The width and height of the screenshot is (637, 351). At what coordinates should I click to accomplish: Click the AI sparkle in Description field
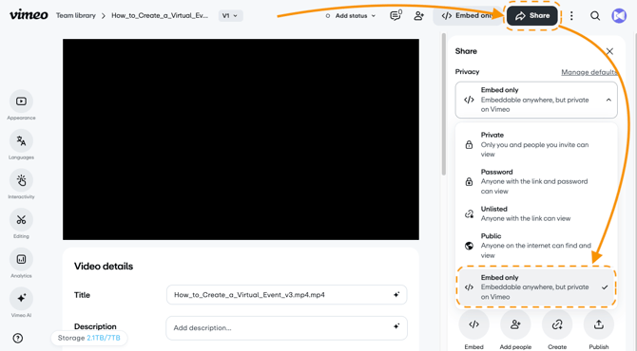pos(396,326)
